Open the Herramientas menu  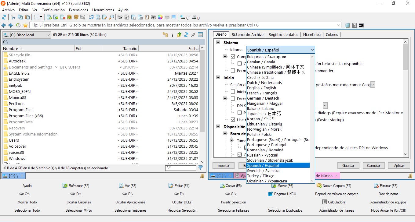coord(103,10)
